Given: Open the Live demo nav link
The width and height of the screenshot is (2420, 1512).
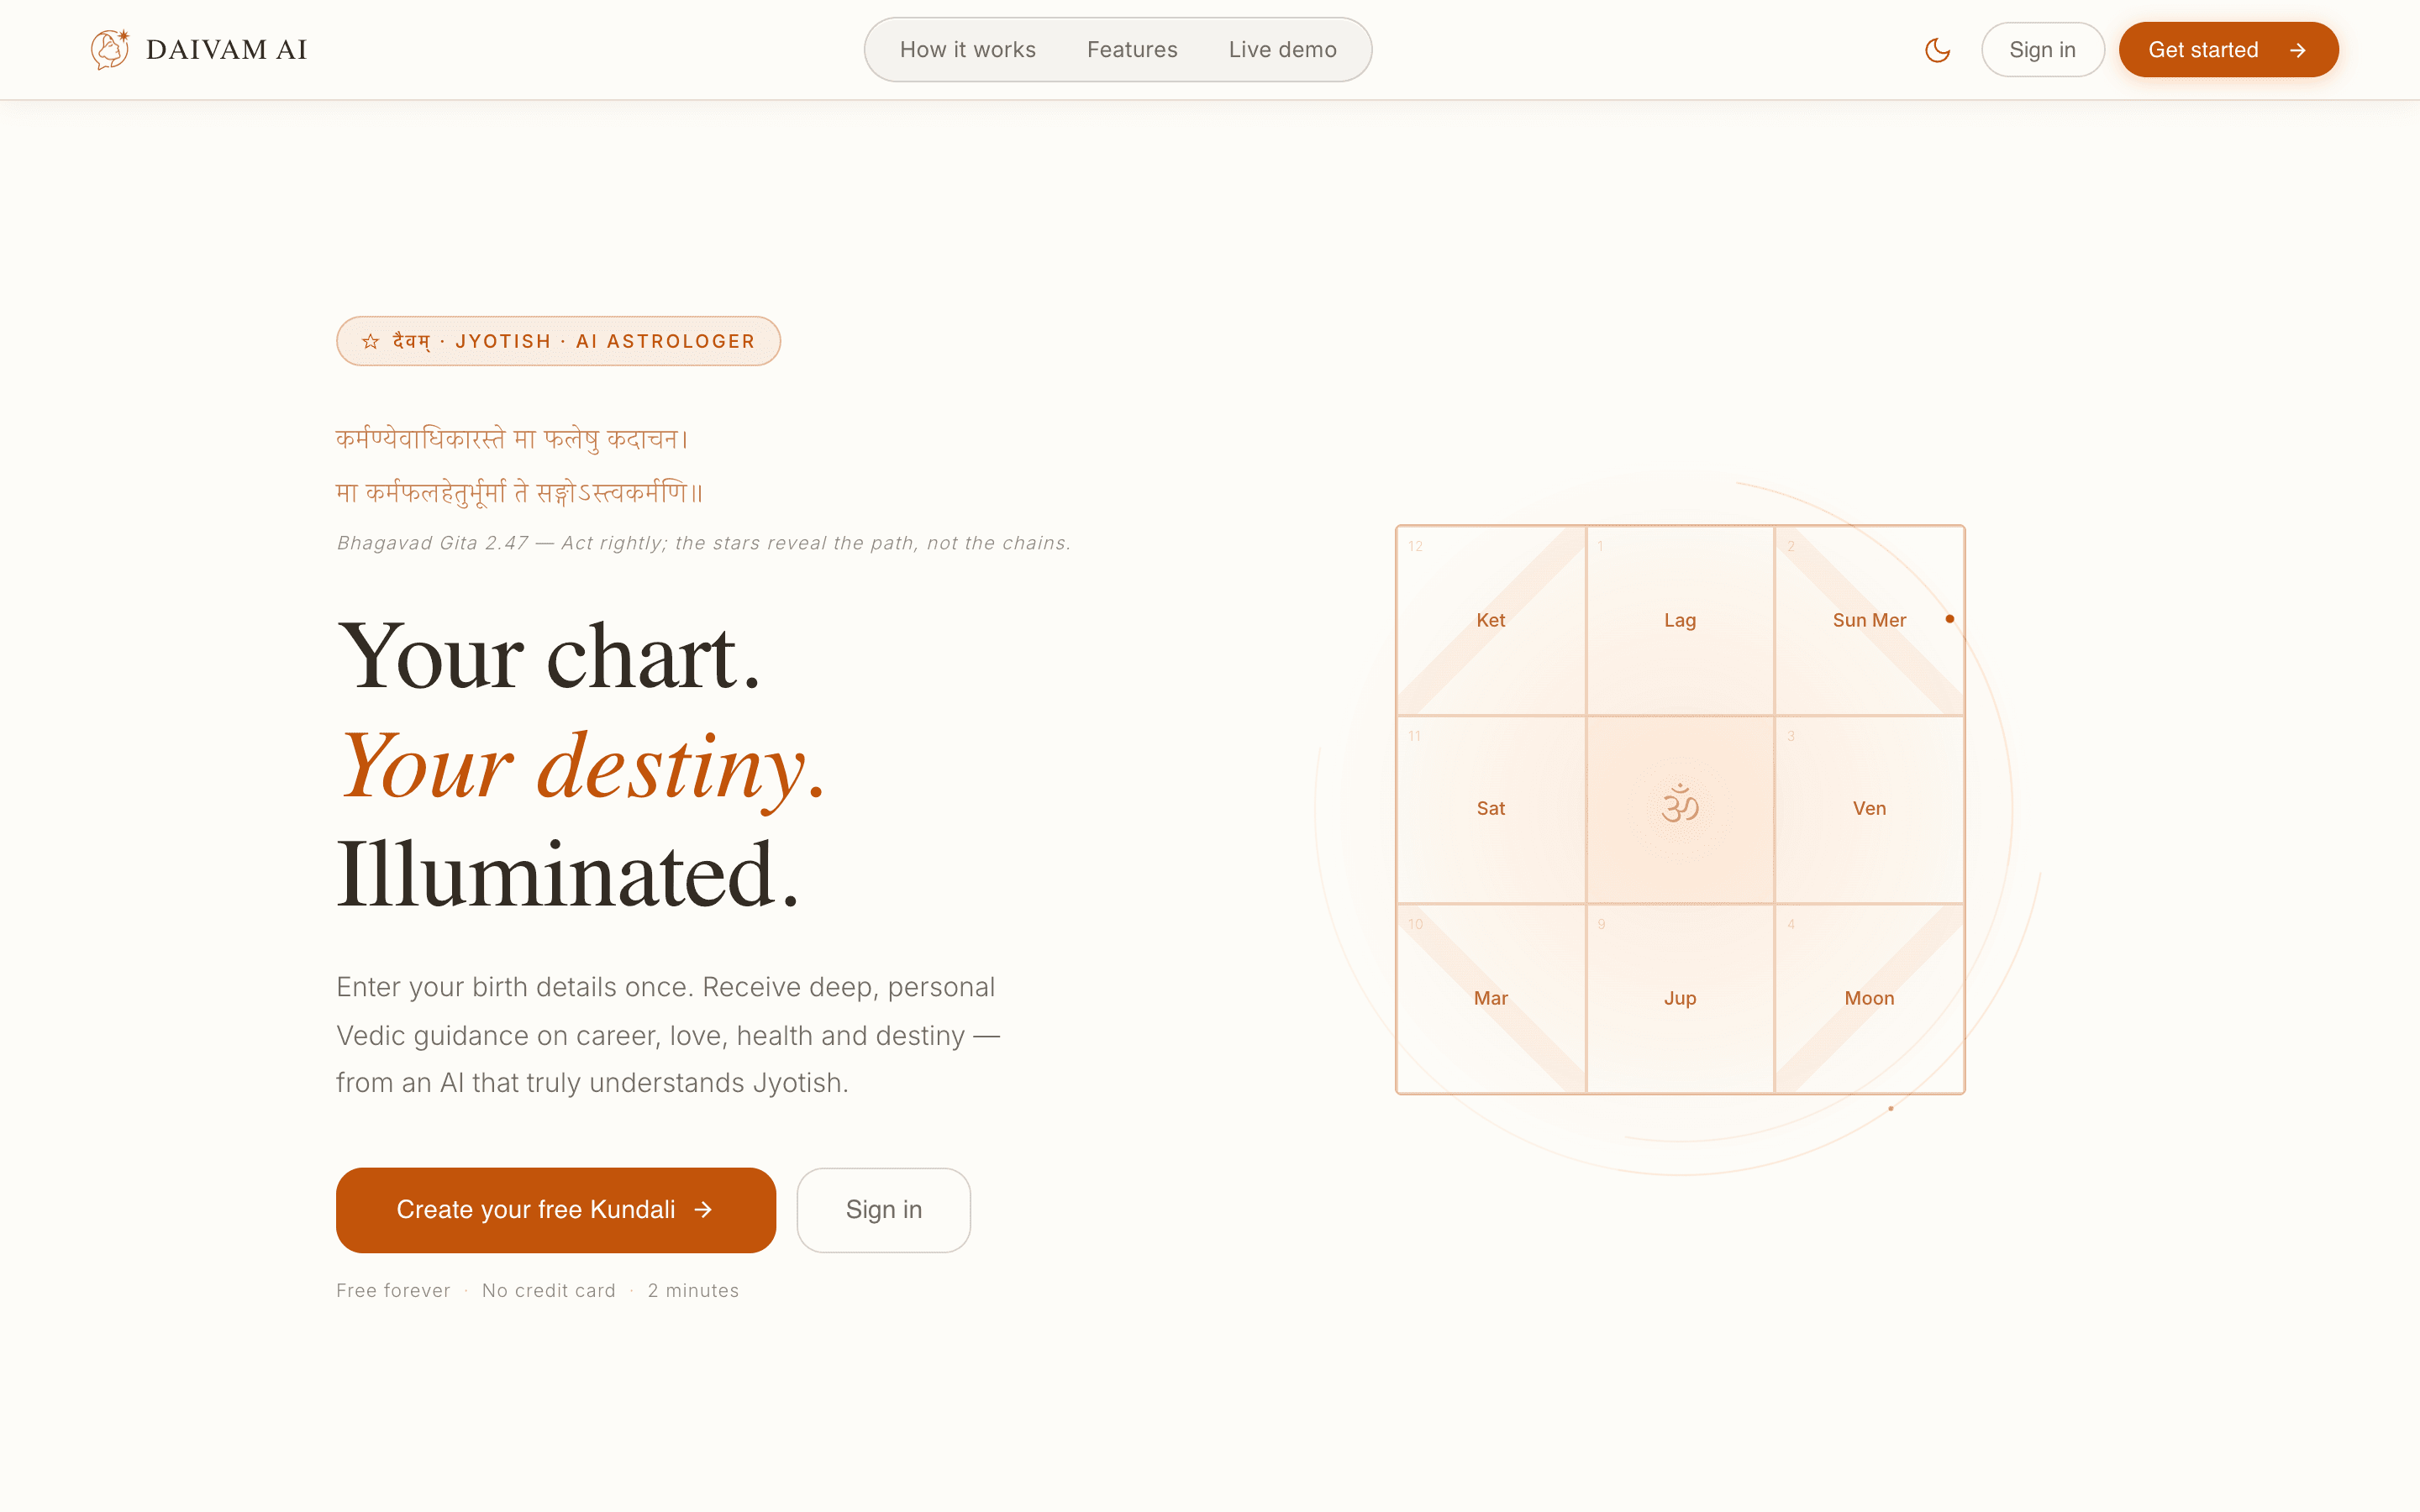Looking at the screenshot, I should click(x=1282, y=50).
